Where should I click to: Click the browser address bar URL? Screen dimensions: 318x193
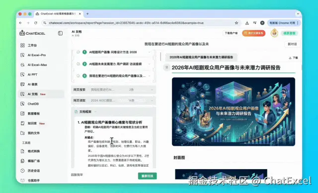click(126, 23)
